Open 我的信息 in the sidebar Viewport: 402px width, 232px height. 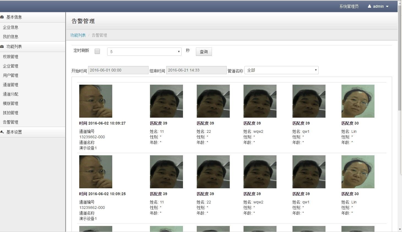coord(11,37)
